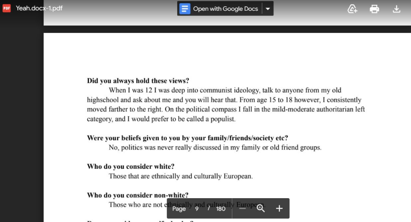411x222 pixels.
Task: Click the heading about beliefs from family/friends/society
Action: pyautogui.click(x=187, y=138)
